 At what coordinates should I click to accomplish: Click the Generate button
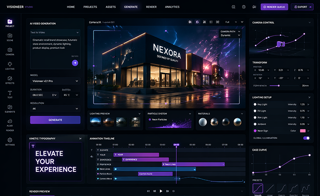click(x=55, y=120)
